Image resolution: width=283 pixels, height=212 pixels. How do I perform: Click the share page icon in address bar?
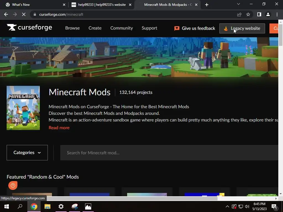[x=239, y=14]
